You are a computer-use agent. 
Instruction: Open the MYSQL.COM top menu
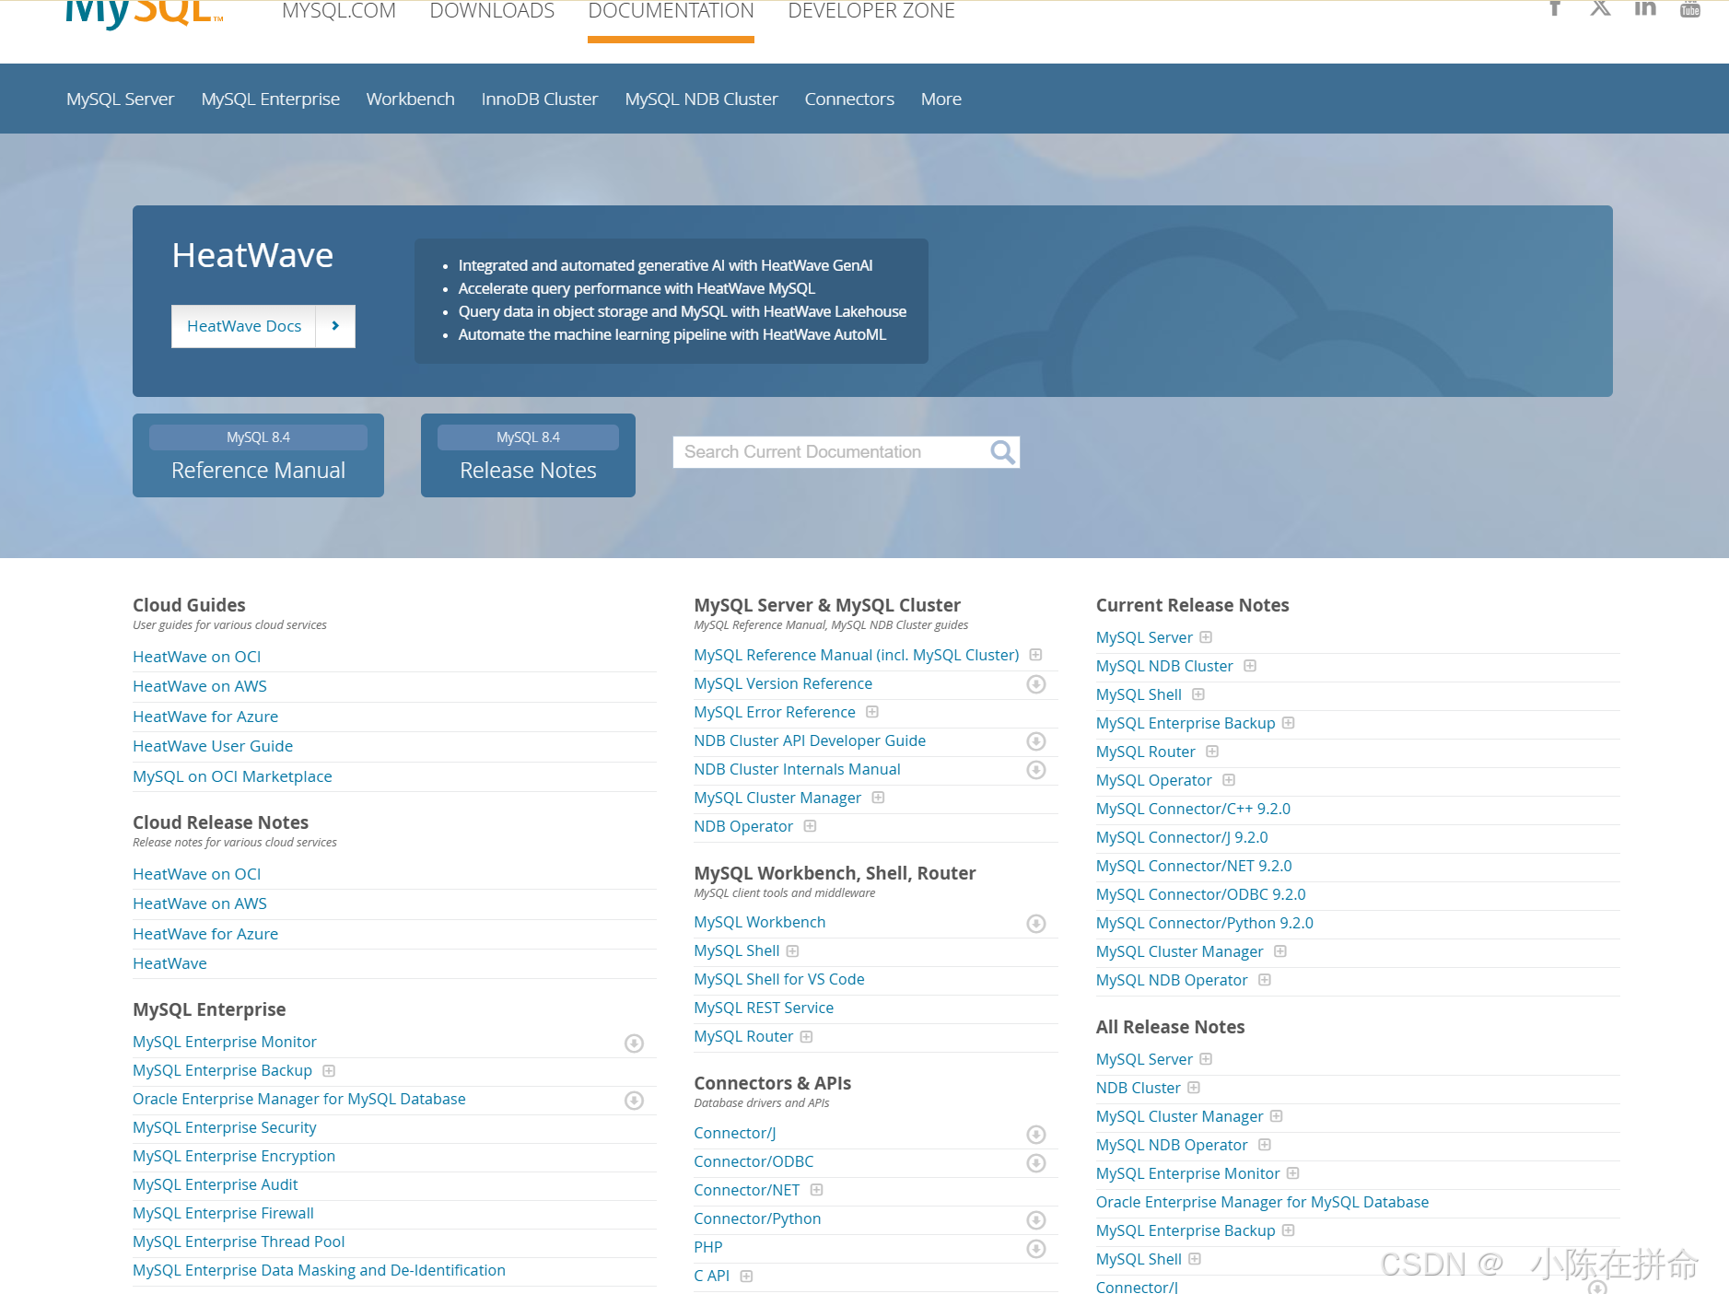(x=339, y=11)
